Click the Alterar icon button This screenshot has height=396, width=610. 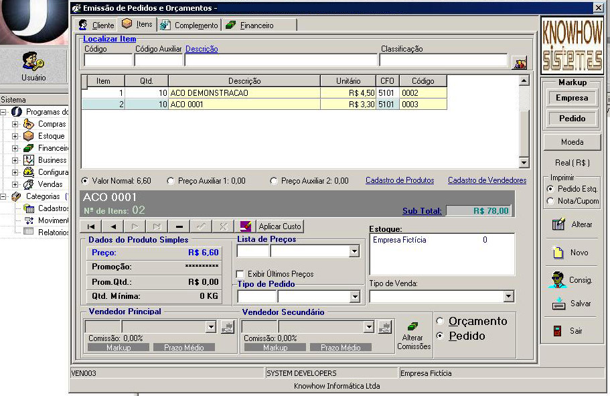(x=559, y=224)
